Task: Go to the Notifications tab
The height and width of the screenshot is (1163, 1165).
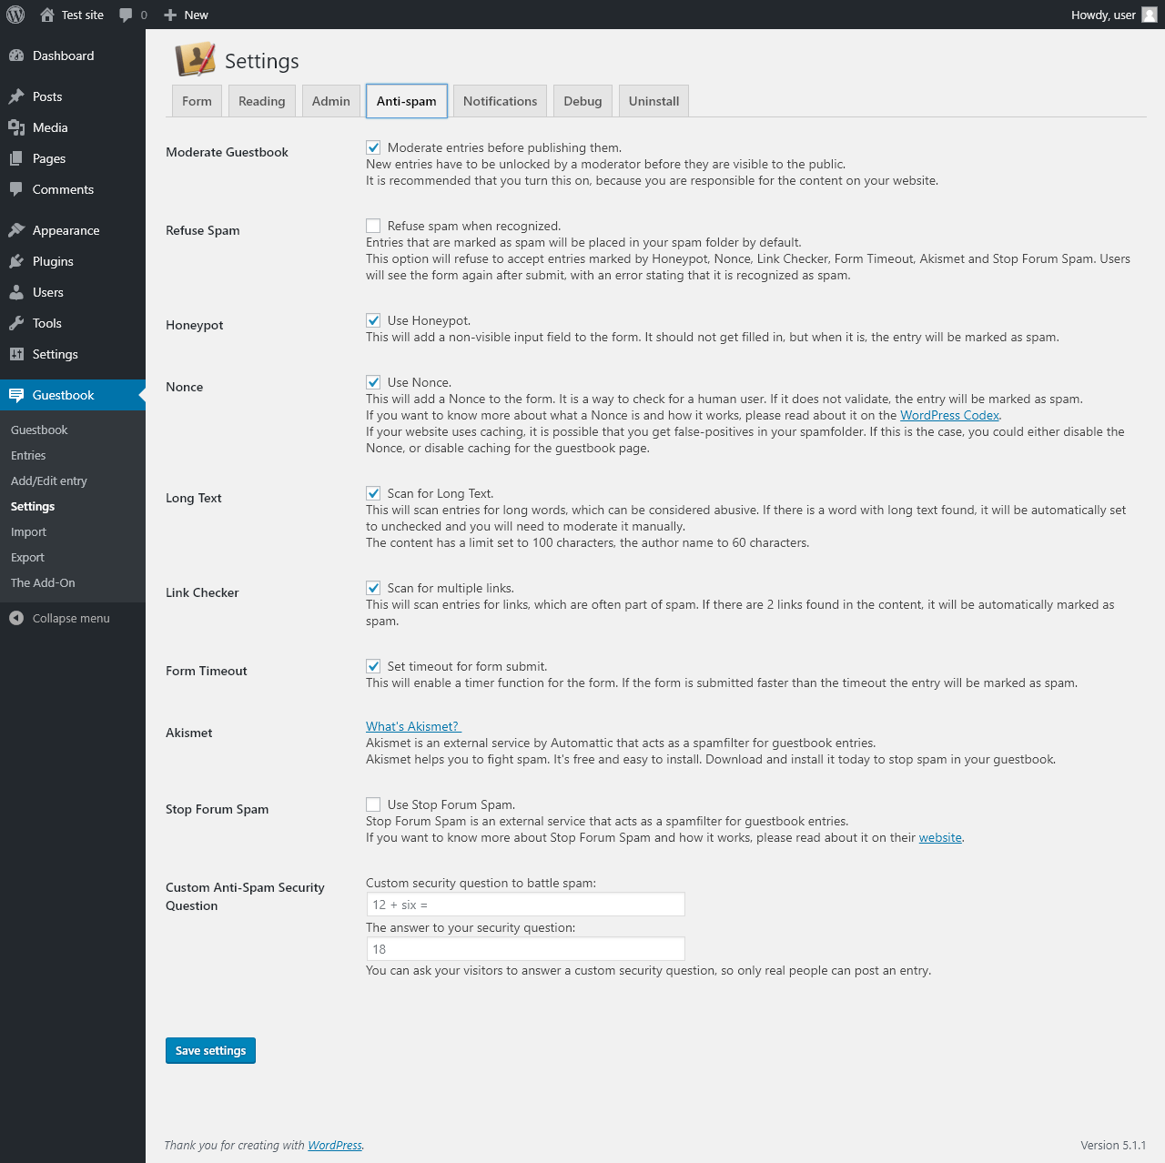Action: [x=501, y=101]
